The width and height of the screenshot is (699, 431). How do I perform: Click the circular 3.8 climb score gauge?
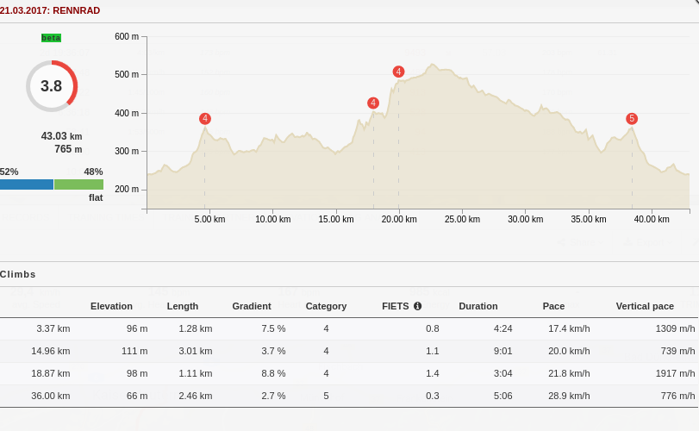(52, 86)
